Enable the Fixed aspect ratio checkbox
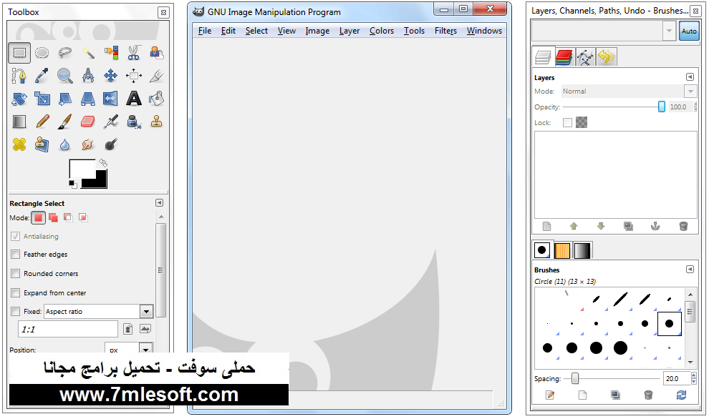Screen dimensions: 709x419 pyautogui.click(x=15, y=312)
